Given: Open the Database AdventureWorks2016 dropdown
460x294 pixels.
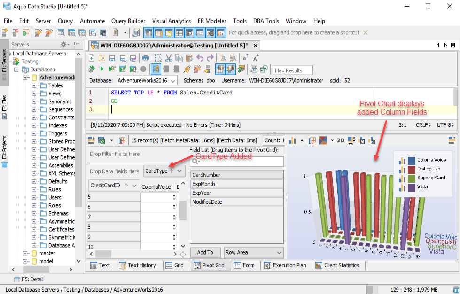Looking at the screenshot, I should [147, 81].
